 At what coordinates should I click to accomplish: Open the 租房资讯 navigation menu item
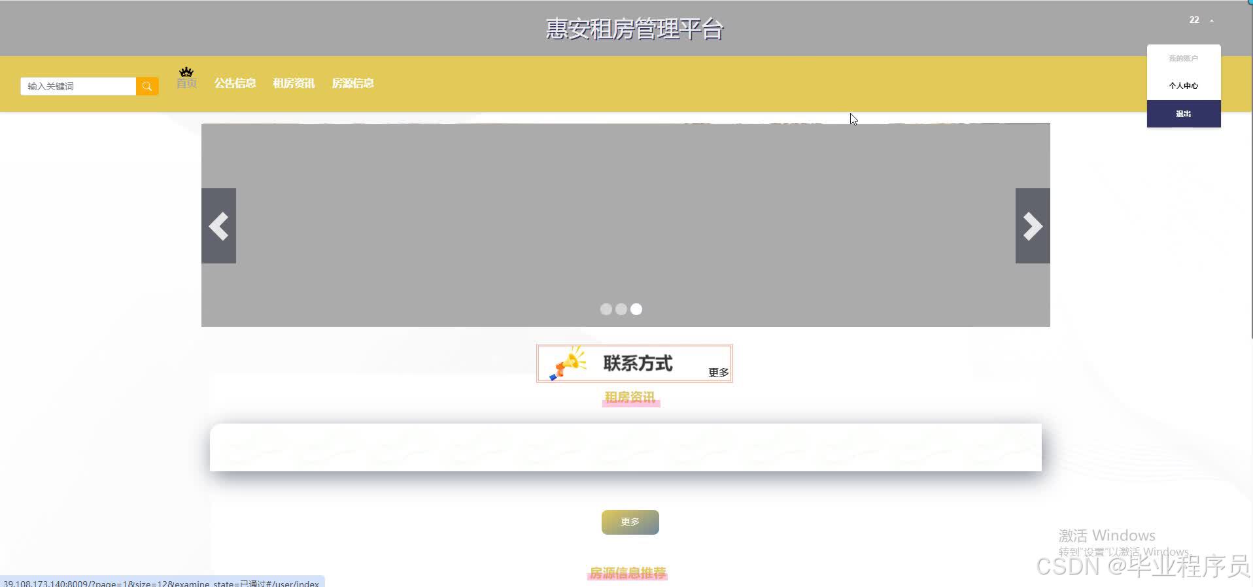point(294,83)
